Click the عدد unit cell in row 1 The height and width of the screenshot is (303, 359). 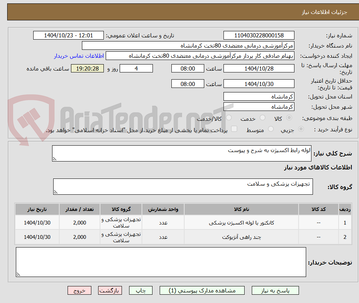163,223
